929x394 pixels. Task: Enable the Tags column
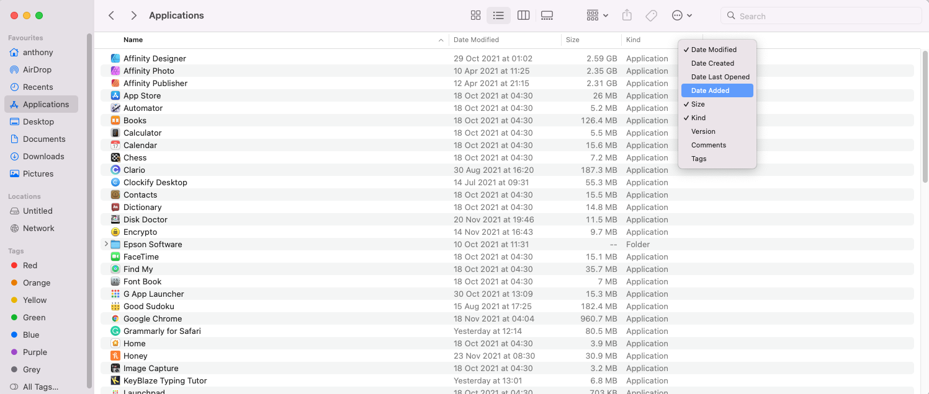pos(717,159)
